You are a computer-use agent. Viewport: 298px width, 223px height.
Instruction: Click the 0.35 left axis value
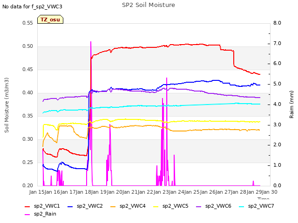click(x=28, y=116)
